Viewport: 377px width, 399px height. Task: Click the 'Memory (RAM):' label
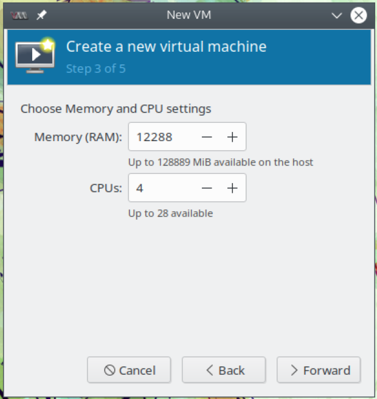pos(78,137)
